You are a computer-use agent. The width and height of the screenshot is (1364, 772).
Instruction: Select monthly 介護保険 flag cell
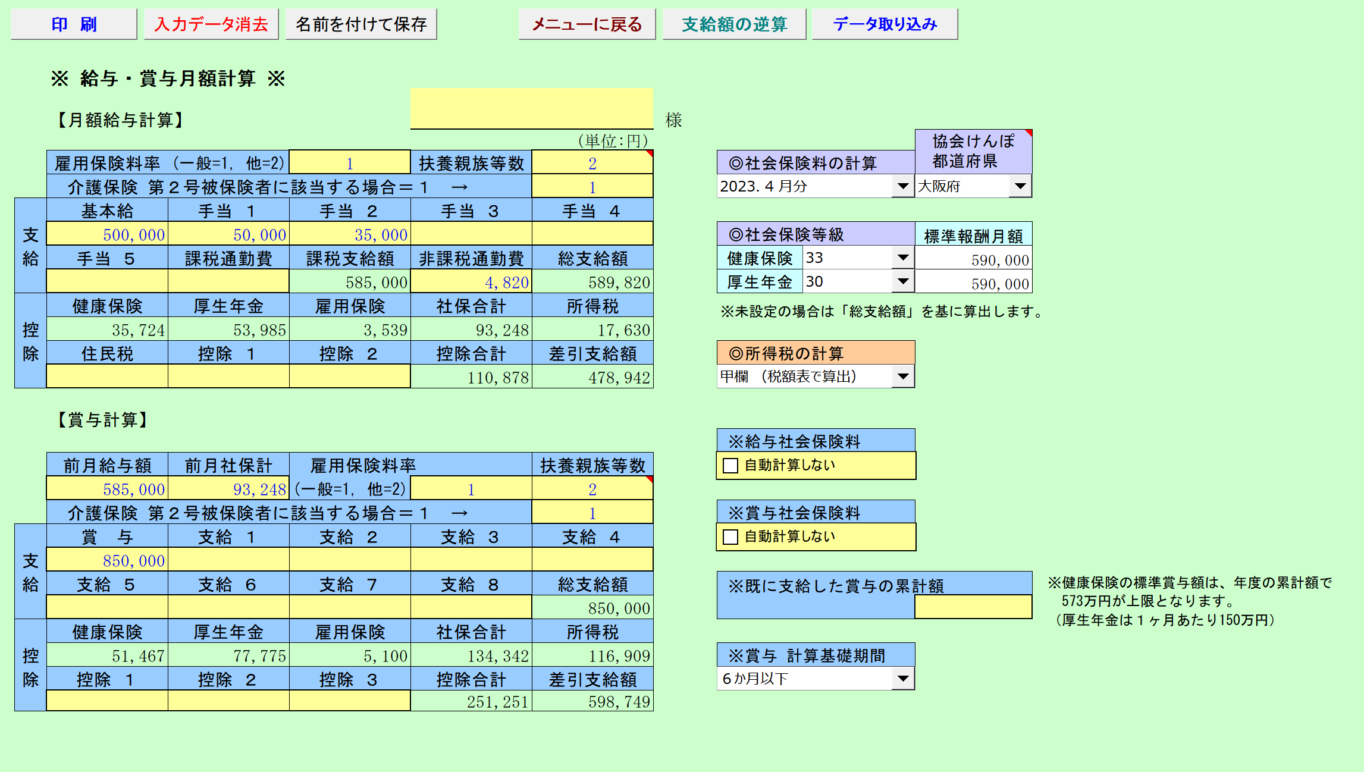tap(593, 186)
